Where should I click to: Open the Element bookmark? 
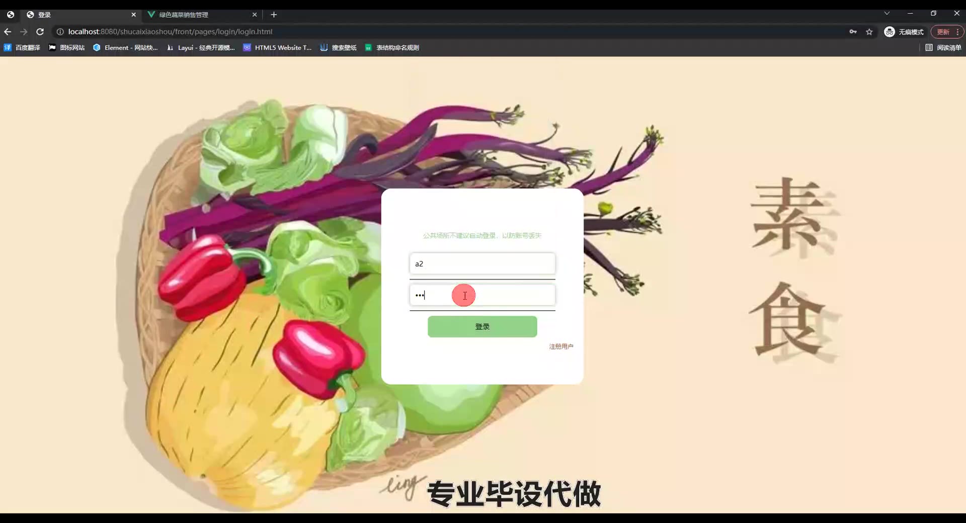(125, 47)
